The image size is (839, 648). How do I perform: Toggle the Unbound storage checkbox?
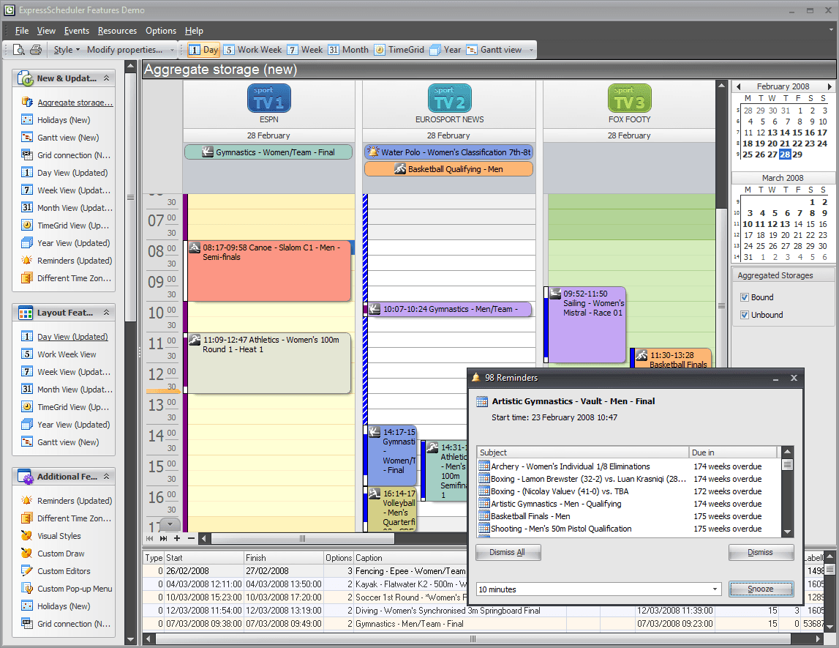(x=745, y=315)
